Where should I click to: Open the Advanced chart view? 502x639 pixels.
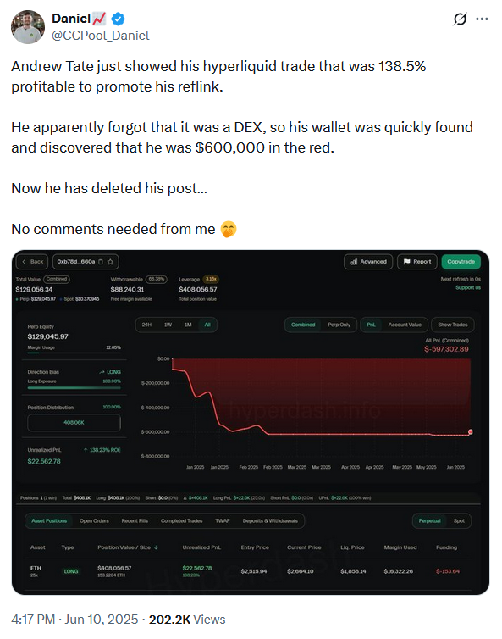tap(368, 262)
